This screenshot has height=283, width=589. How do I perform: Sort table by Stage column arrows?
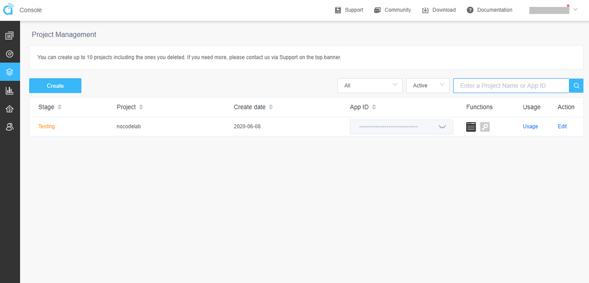tap(59, 107)
